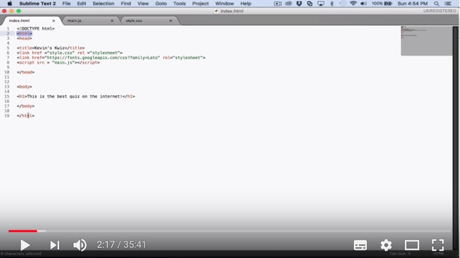Screen dimensions: 460x258
Task: Enter fullscreen video mode
Action: 438,245
